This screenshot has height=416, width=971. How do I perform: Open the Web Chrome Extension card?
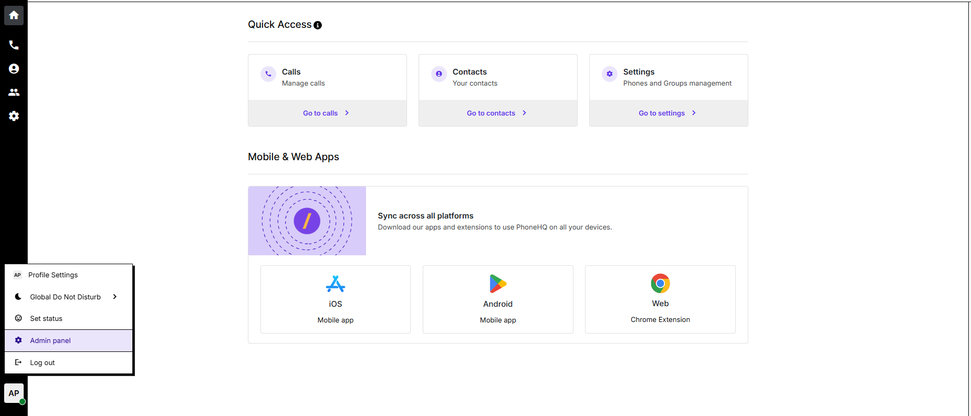(x=660, y=299)
